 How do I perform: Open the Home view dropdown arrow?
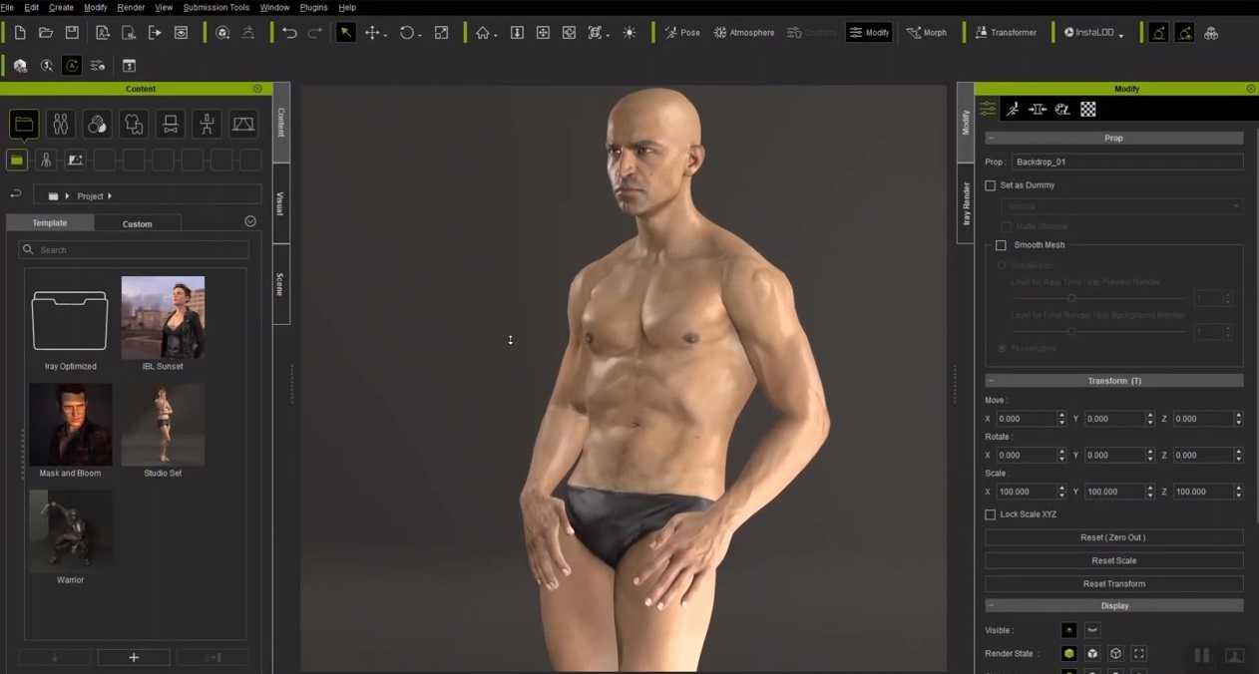pos(494,36)
